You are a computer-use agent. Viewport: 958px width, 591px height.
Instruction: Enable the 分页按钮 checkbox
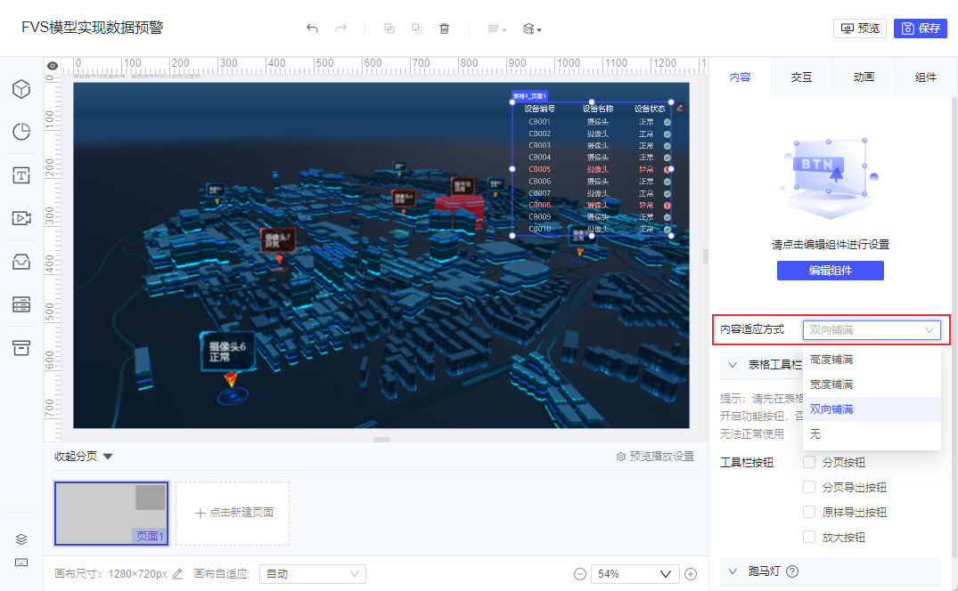(x=809, y=462)
